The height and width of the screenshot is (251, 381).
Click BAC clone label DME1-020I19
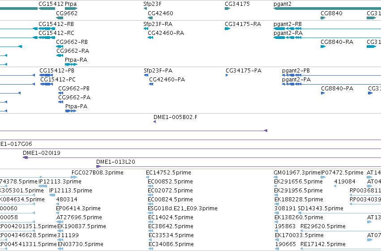(x=42, y=153)
